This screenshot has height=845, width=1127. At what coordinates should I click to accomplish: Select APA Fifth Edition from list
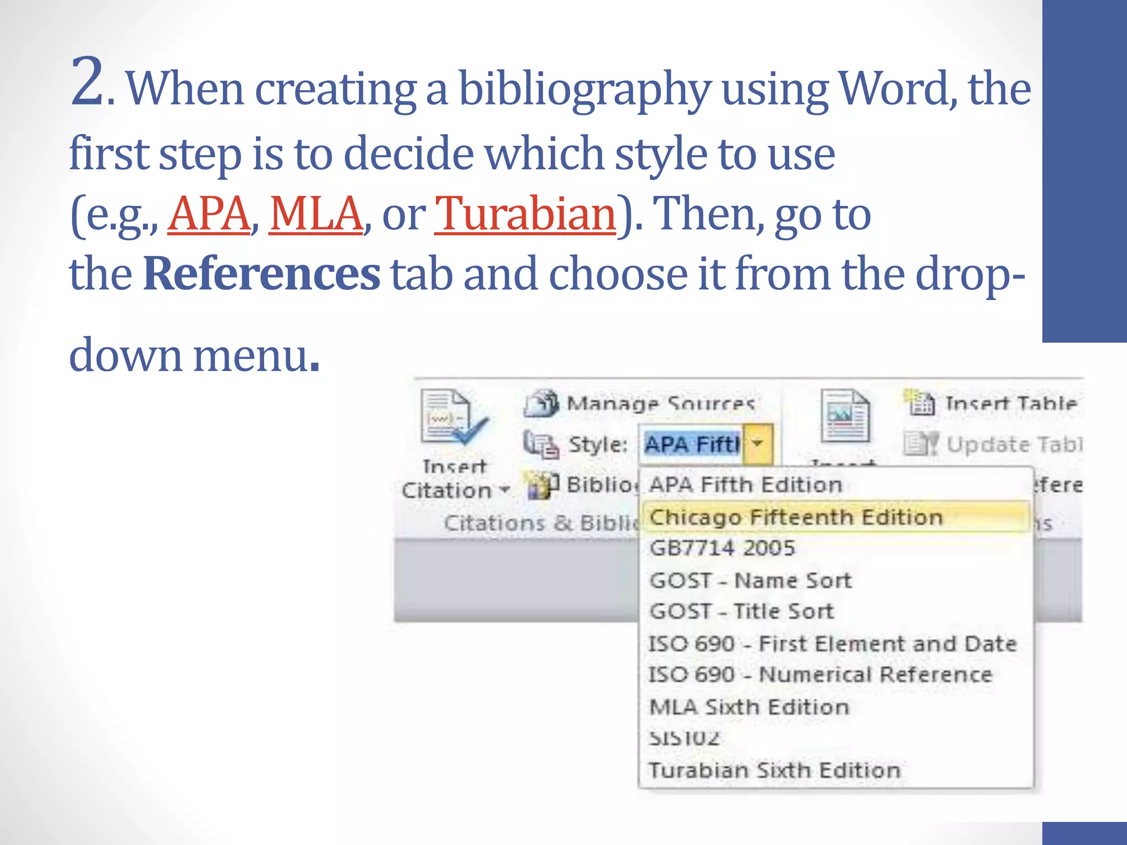[746, 485]
